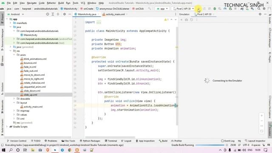
Task: Click Windows taskbar search icon
Action: [x=11, y=150]
